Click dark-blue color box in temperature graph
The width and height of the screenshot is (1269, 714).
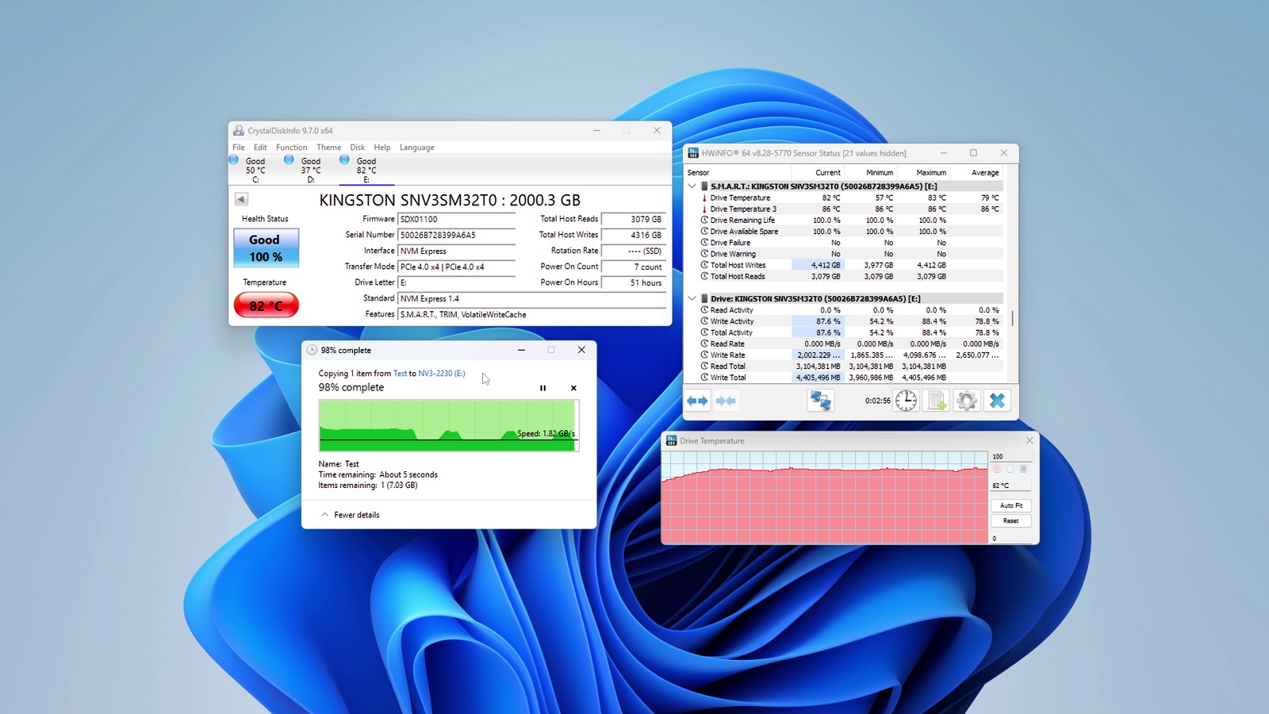tap(1023, 469)
